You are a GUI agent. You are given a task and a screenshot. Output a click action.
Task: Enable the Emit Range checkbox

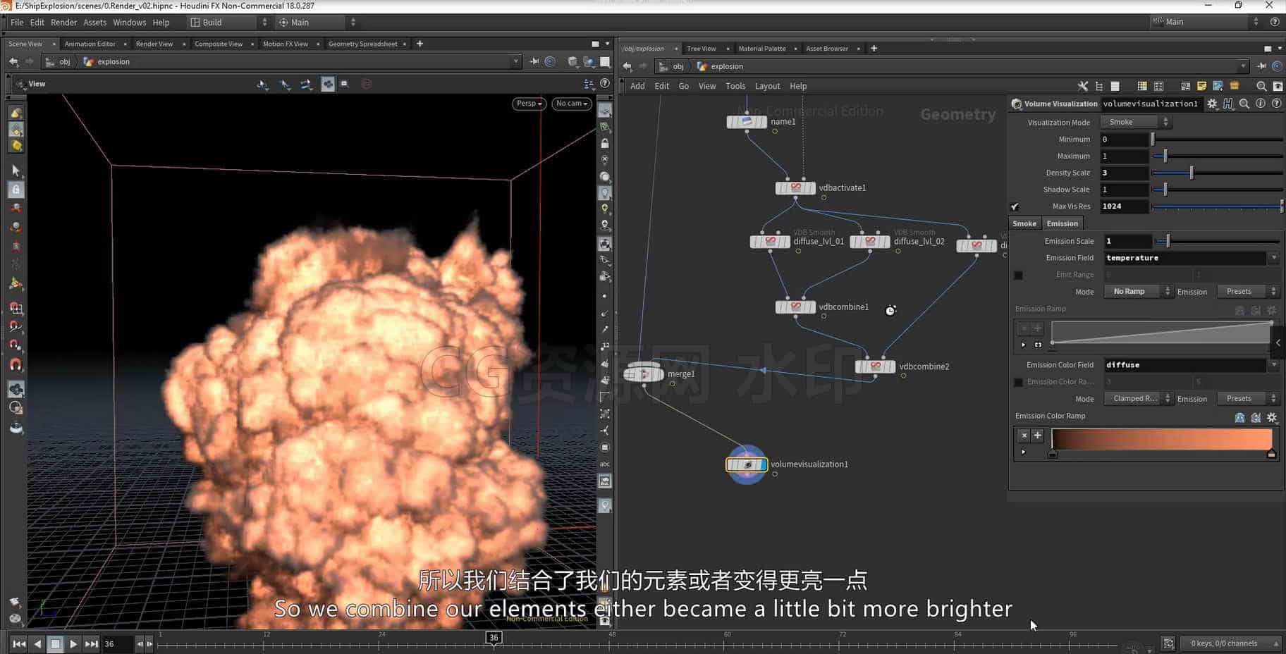[1018, 275]
